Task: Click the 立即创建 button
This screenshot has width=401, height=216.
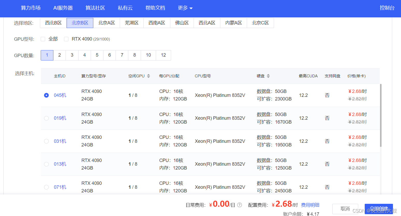Action: pos(379,209)
